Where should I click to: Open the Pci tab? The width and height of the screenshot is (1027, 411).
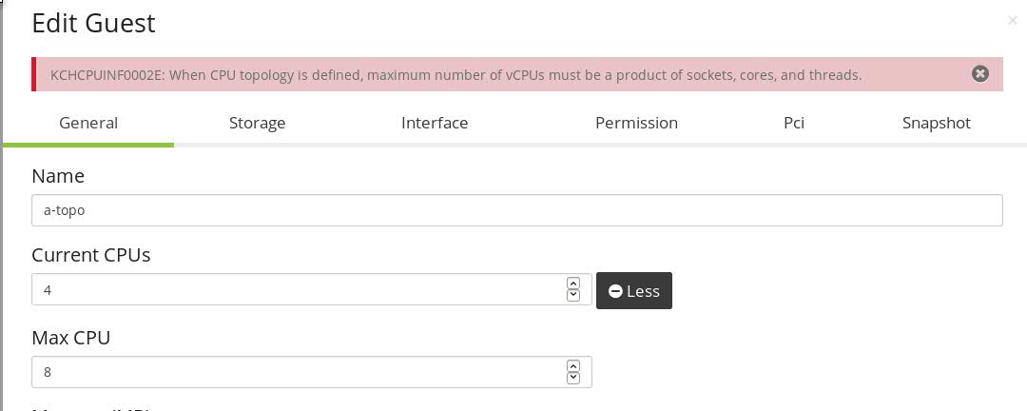794,123
